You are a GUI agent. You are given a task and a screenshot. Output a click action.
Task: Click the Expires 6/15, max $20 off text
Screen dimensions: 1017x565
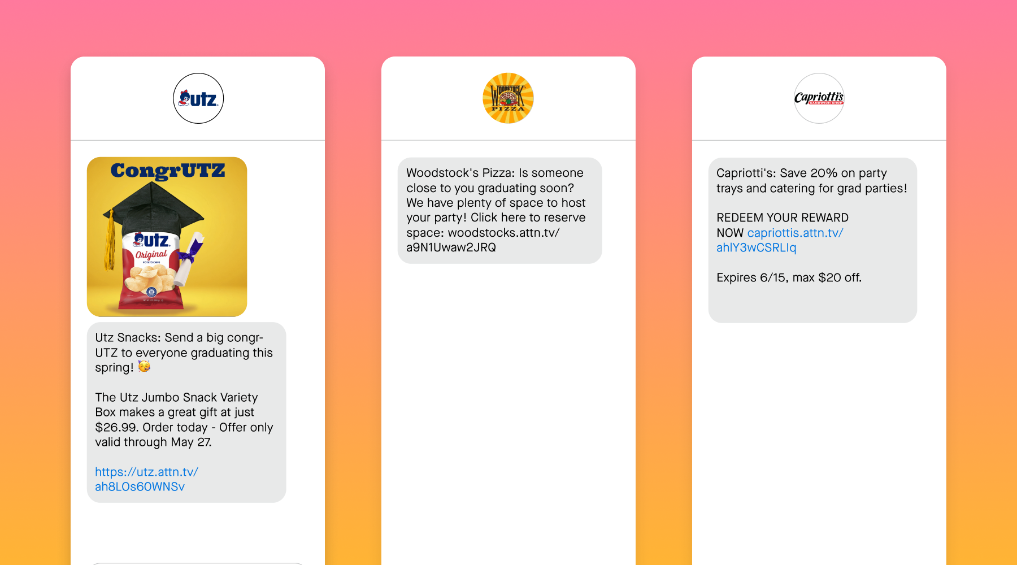coord(789,277)
